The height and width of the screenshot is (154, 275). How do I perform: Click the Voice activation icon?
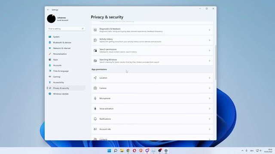(95, 109)
